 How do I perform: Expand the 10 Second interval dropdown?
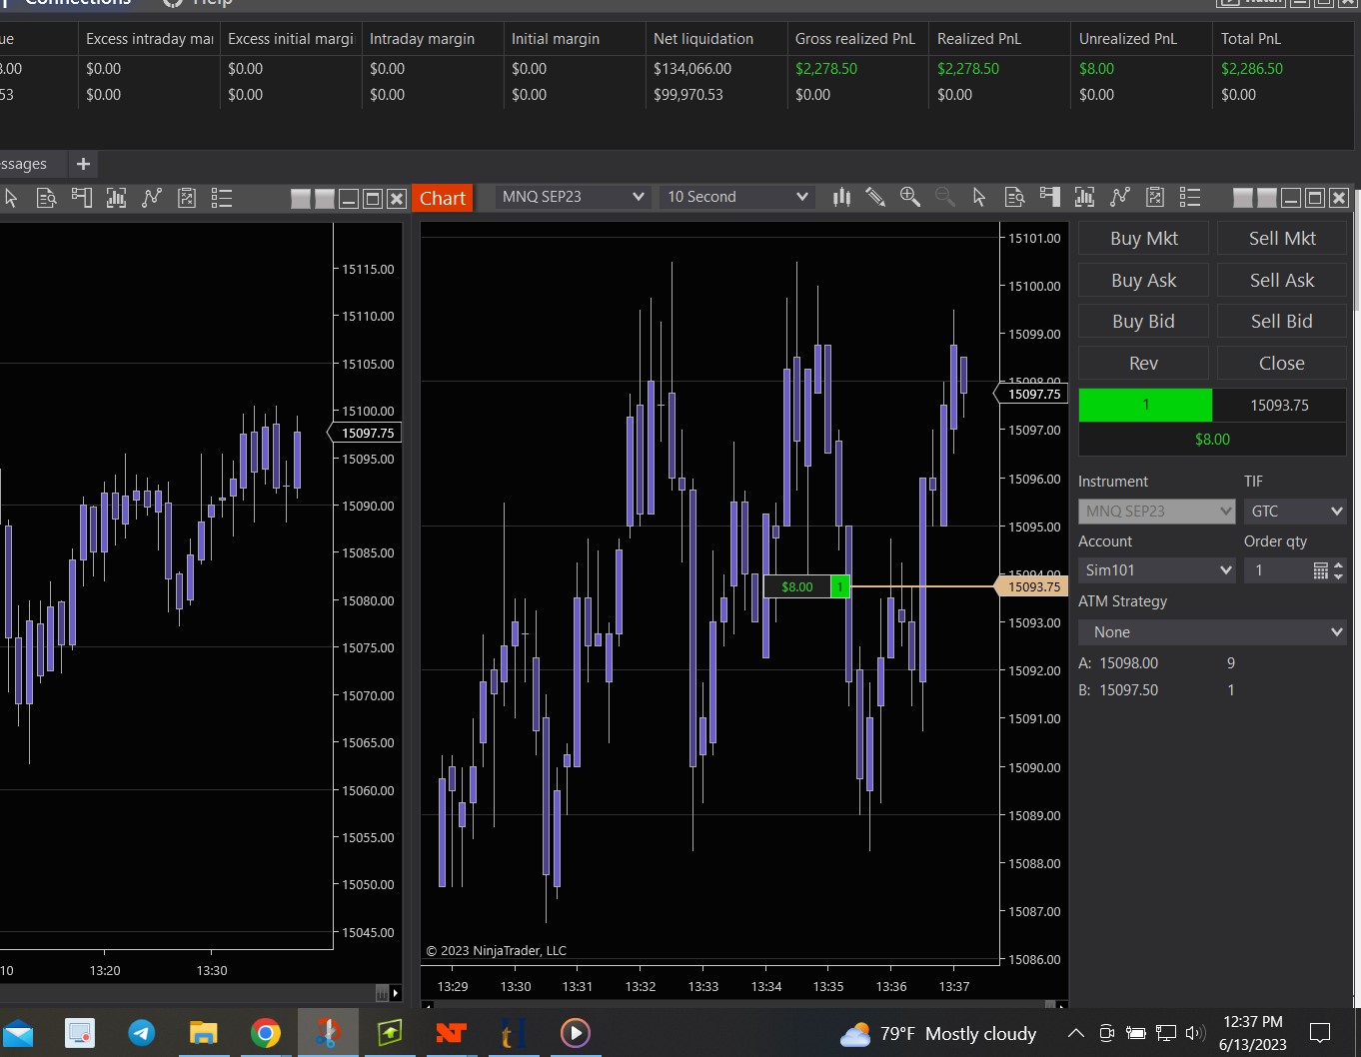[736, 197]
